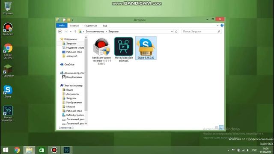Click the navigation pane scrollbar
The width and height of the screenshot is (274, 154).
(x=86, y=75)
